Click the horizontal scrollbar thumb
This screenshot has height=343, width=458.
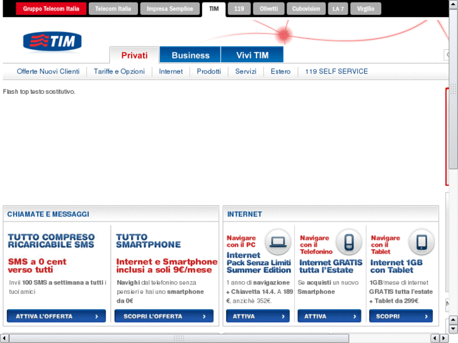click(179, 338)
